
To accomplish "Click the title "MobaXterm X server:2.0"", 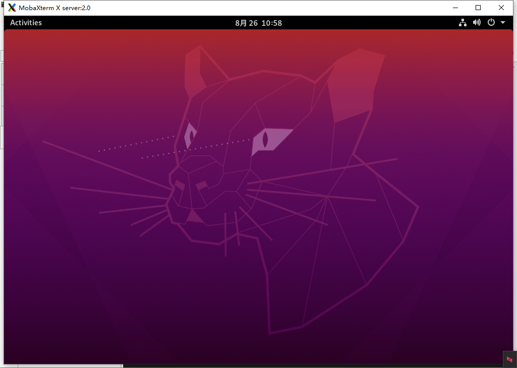I will pyautogui.click(x=55, y=8).
